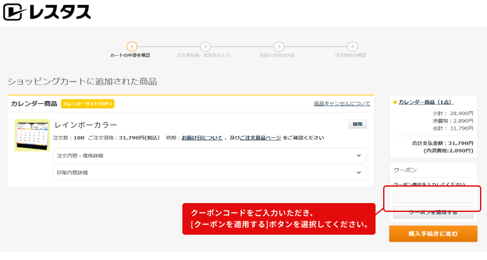Open カレンダー商品（1点）summary link
This screenshot has height=260, width=487.
426,102
